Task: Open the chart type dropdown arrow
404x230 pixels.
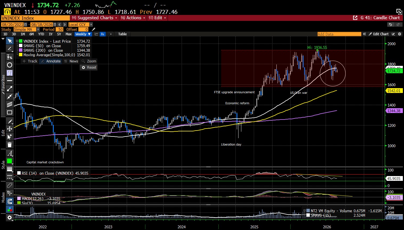Action: point(111,34)
